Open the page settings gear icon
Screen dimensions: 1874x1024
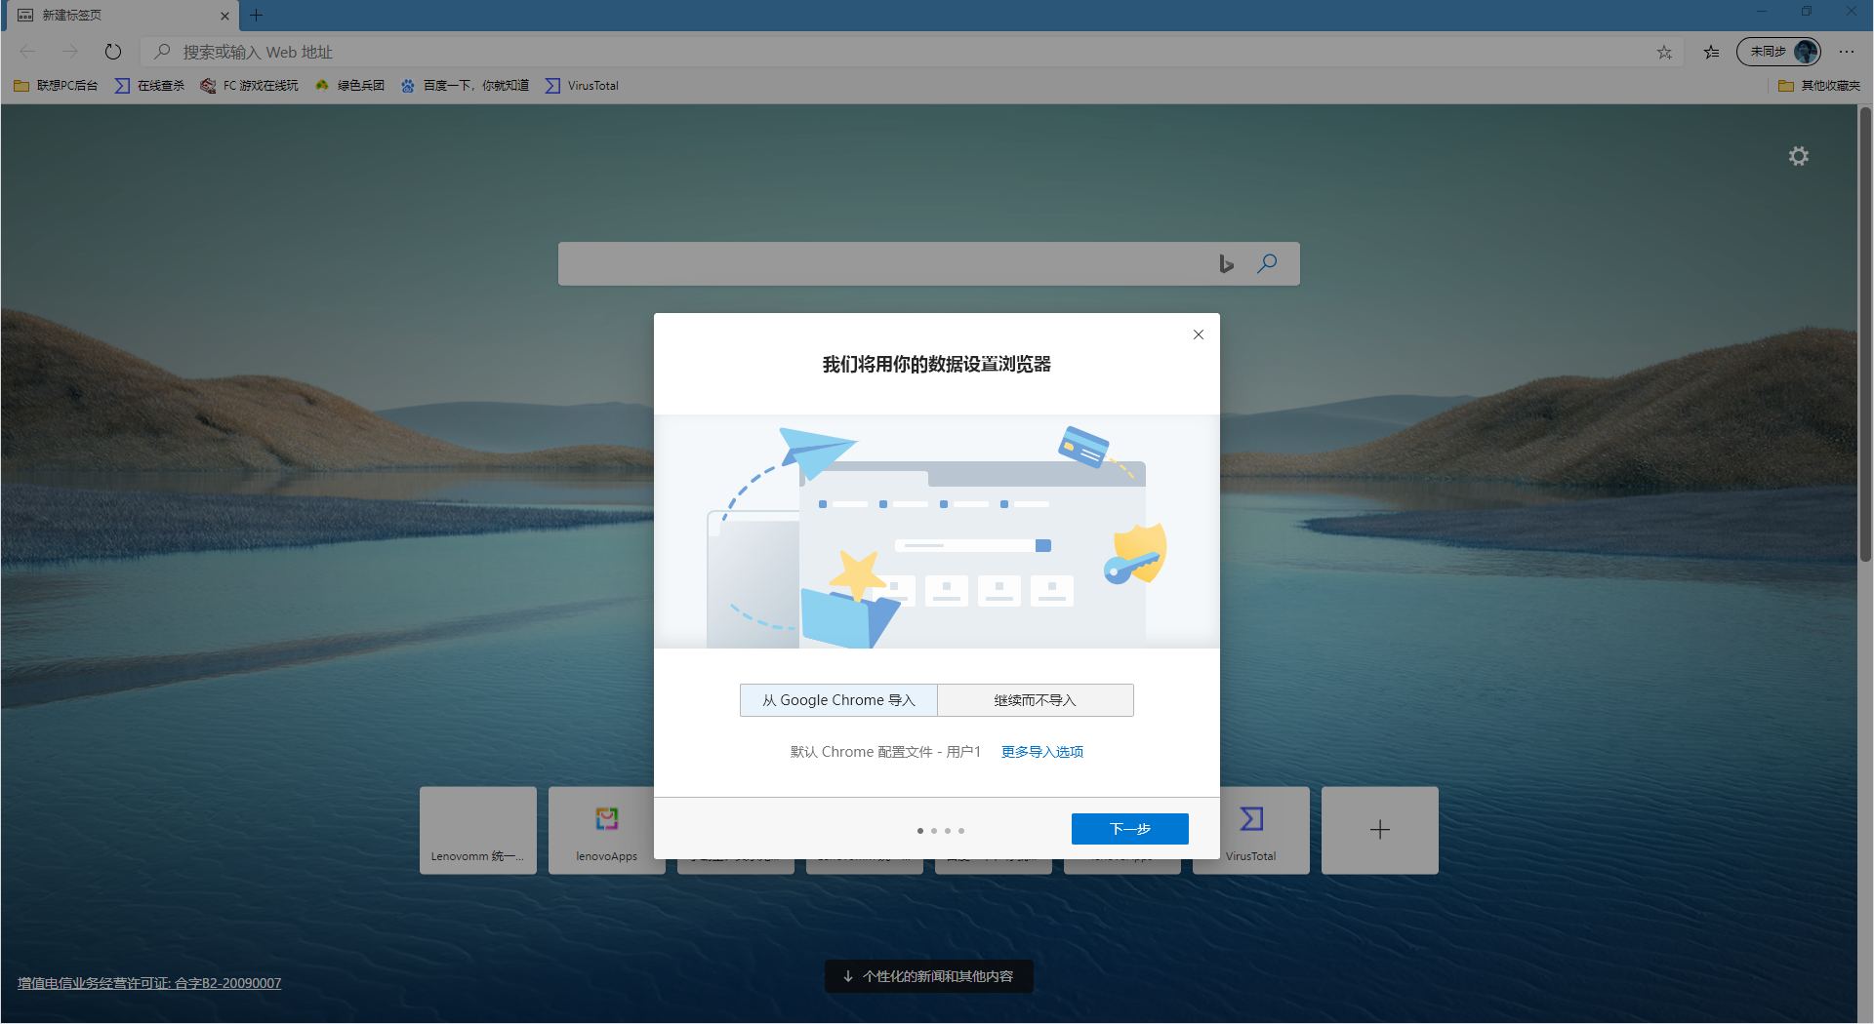(1799, 156)
